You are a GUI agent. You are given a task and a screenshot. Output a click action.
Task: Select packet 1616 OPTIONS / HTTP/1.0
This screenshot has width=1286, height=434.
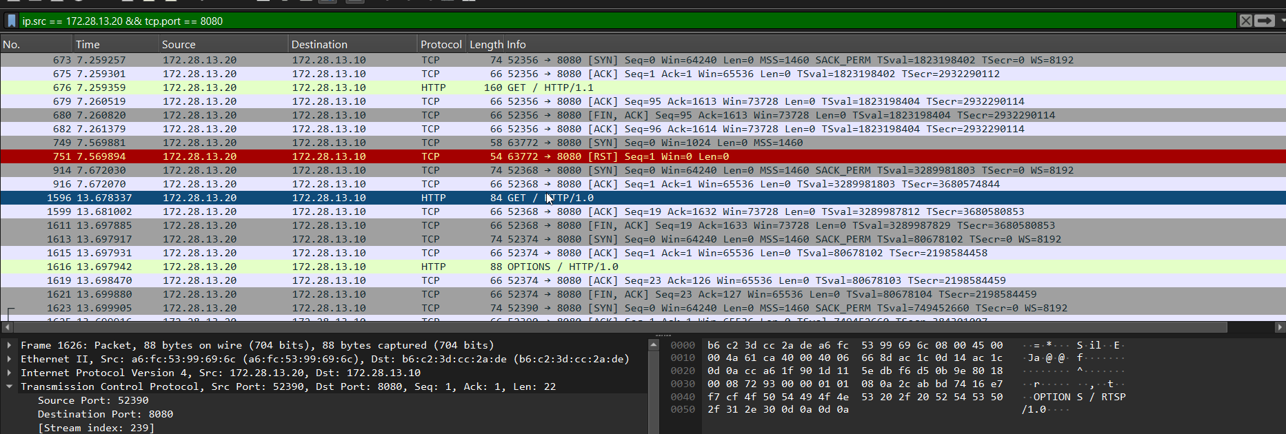tap(643, 267)
